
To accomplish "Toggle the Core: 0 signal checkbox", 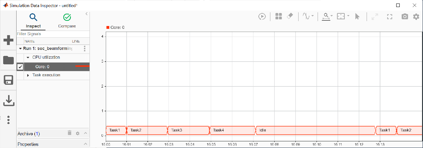I will 20,67.
